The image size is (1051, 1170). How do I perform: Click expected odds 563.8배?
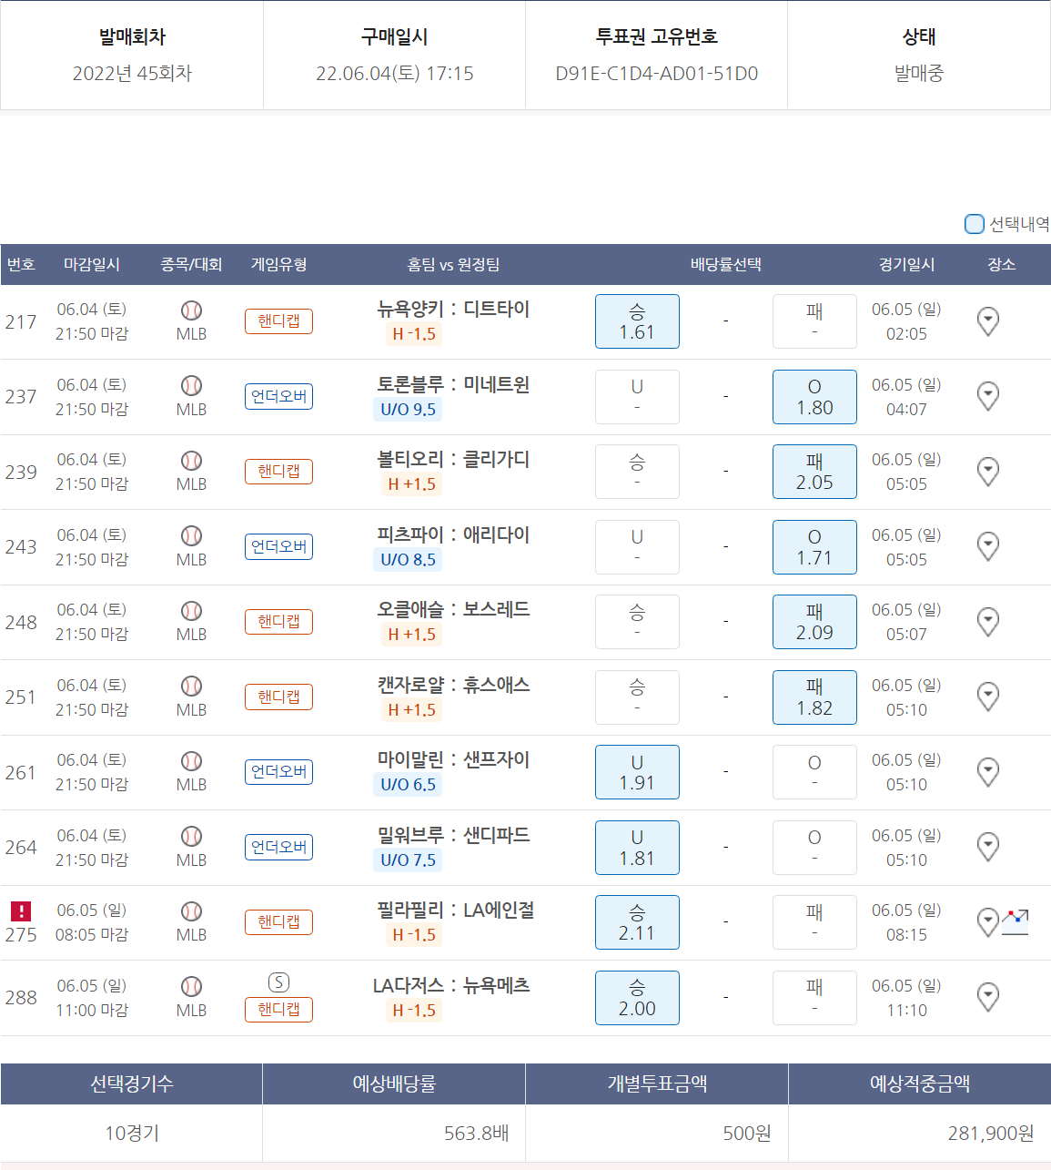click(477, 1134)
